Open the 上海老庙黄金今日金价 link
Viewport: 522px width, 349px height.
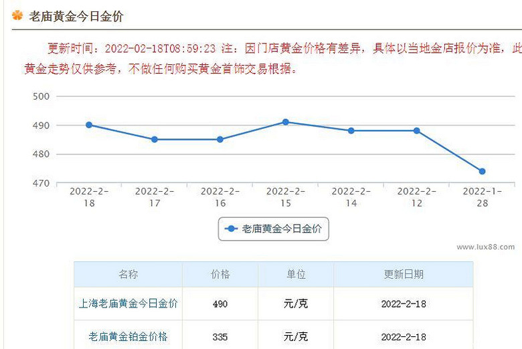point(128,304)
